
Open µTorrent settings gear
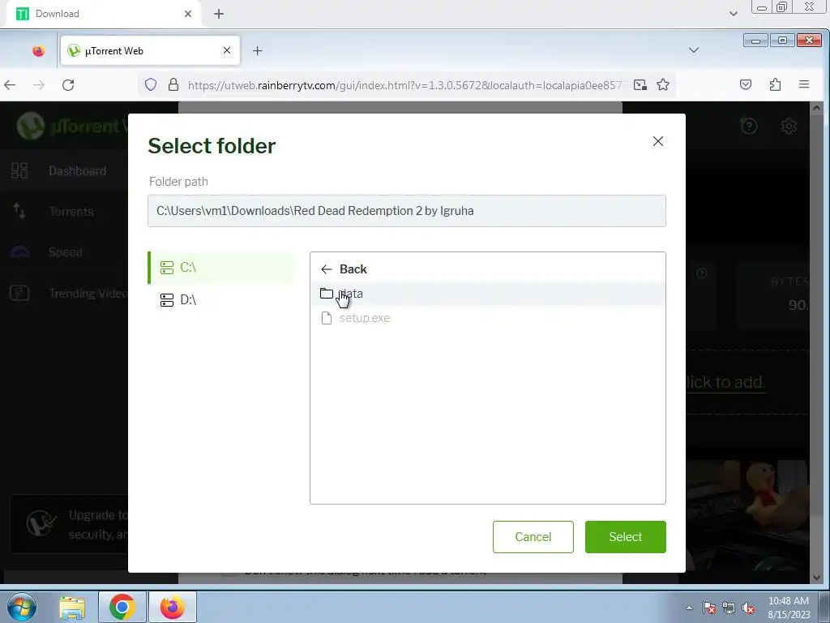click(789, 126)
